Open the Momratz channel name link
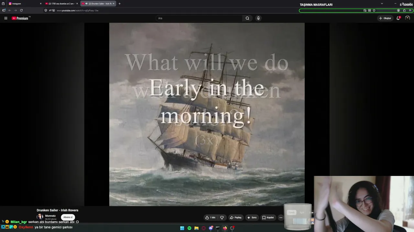 [x=50, y=216]
